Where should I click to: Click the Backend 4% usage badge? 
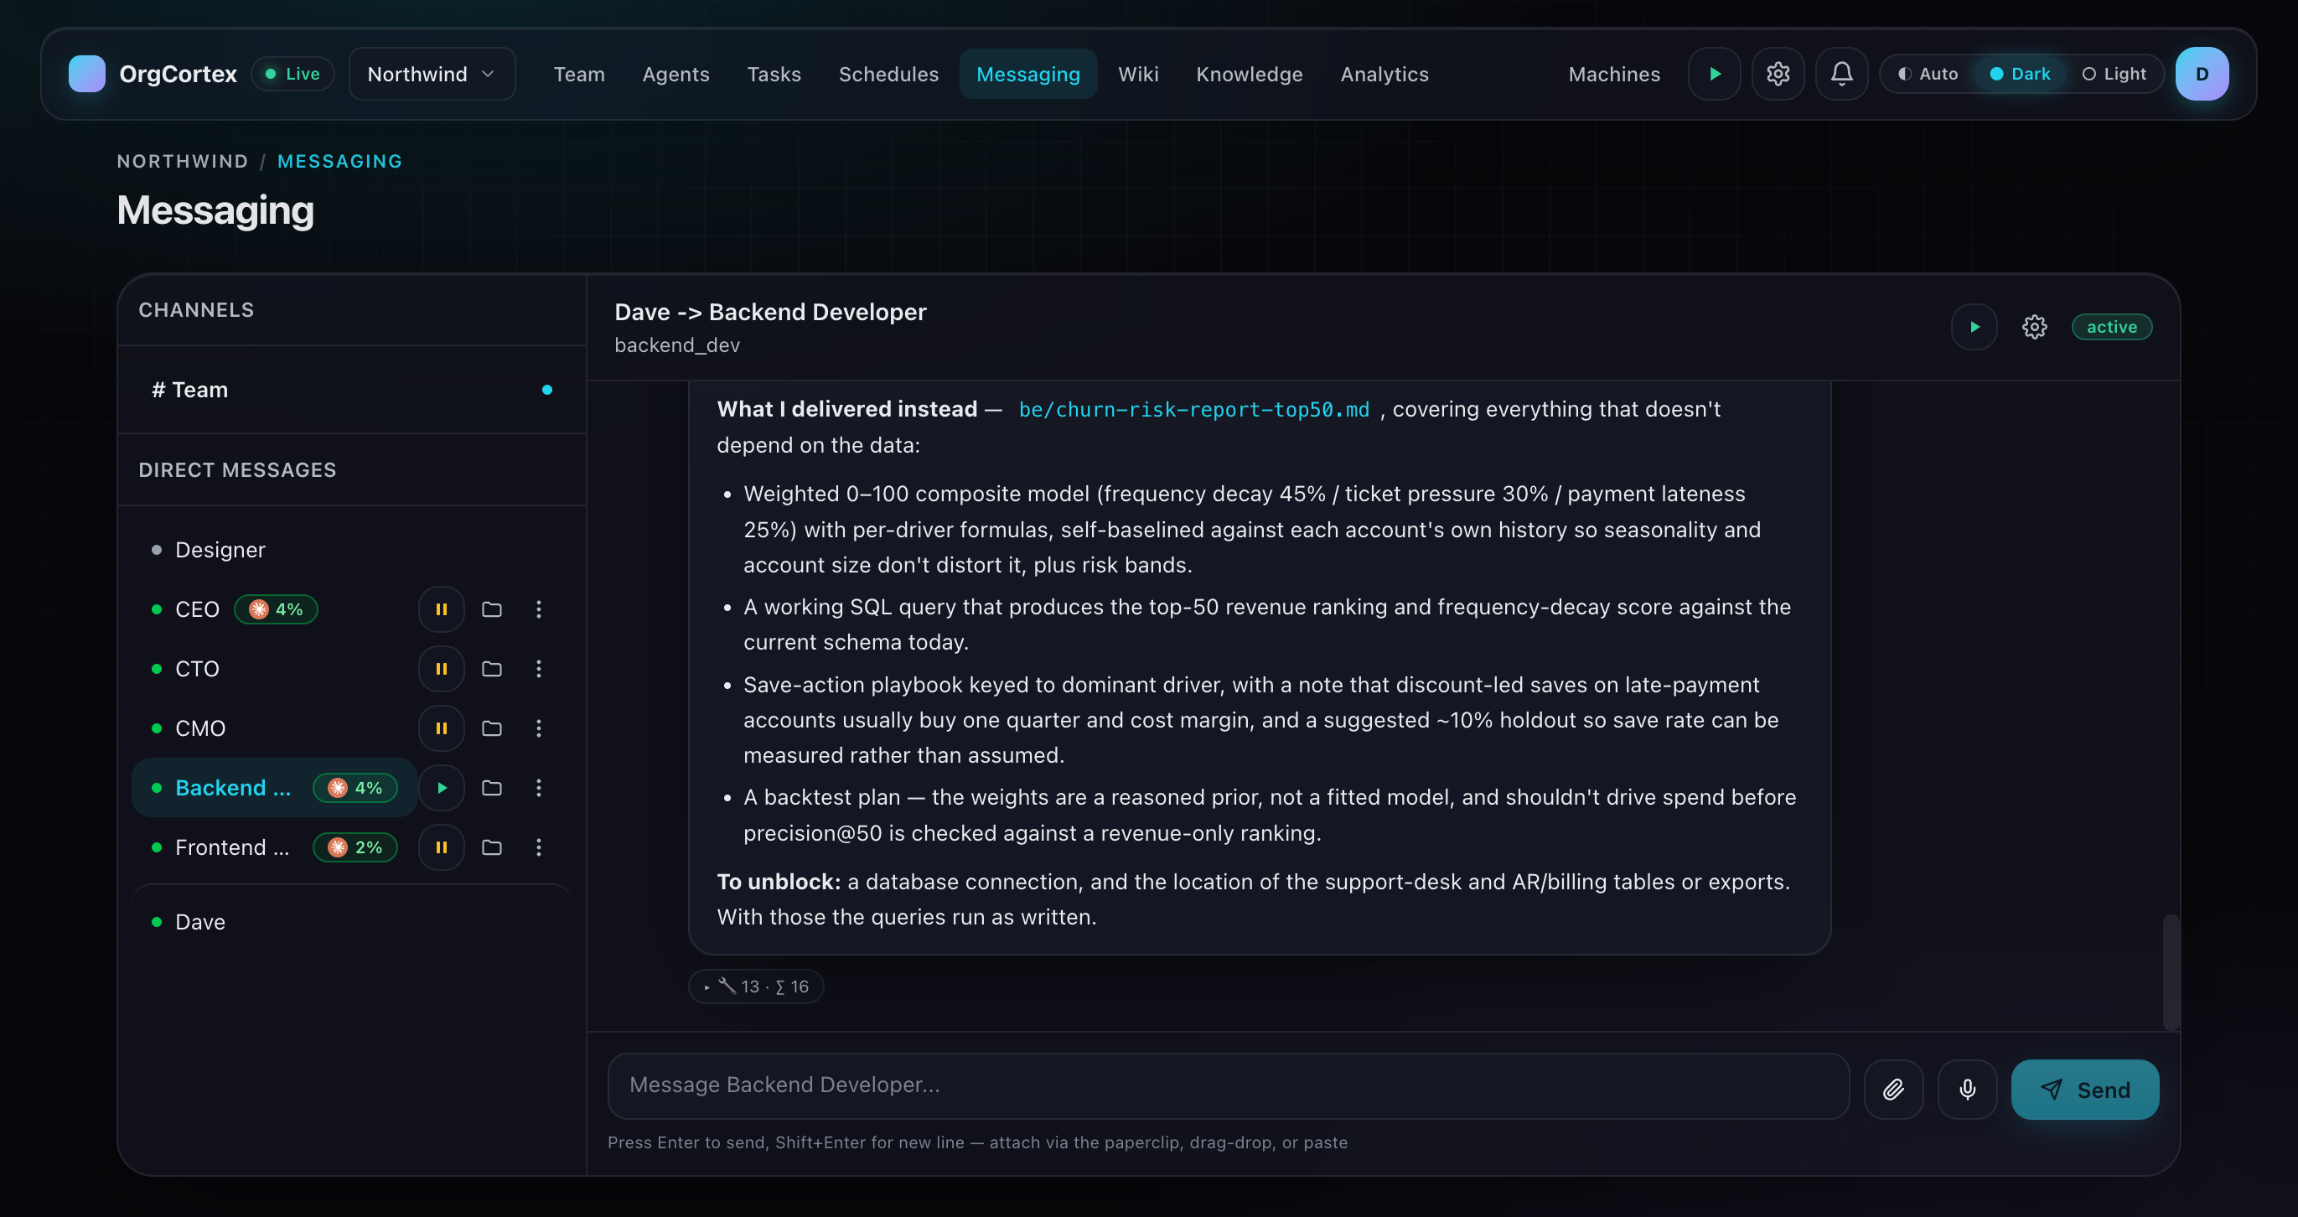[x=355, y=788]
